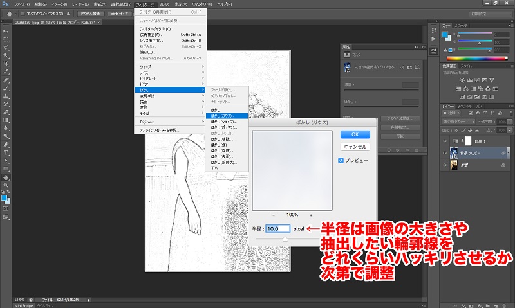Screen dimensions: 515x308
Task: Select the Blur tool in toolbox
Action: tap(6, 128)
